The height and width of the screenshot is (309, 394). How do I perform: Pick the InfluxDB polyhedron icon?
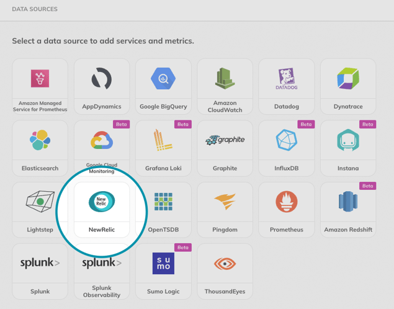click(287, 140)
